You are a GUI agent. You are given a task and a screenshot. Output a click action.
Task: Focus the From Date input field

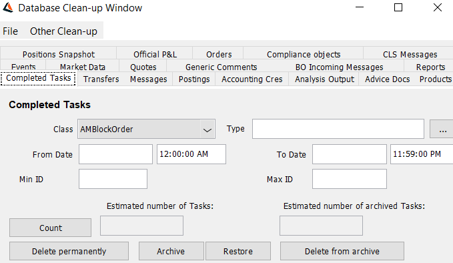point(115,154)
